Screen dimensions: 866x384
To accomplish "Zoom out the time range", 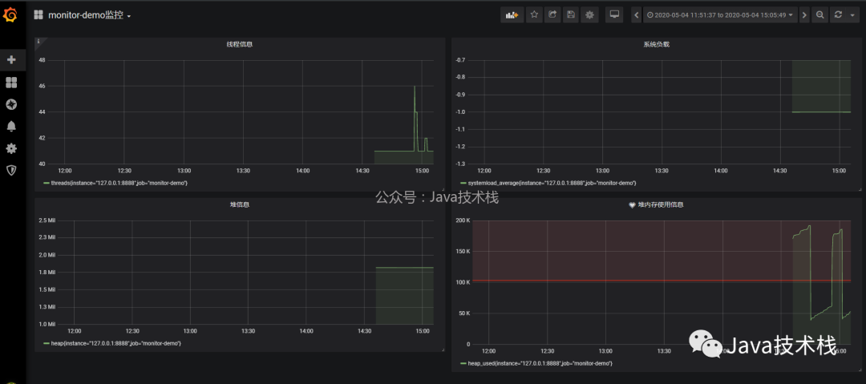I will coord(819,14).
